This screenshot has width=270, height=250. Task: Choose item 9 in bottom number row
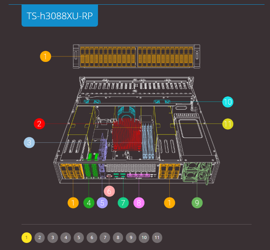131,237
